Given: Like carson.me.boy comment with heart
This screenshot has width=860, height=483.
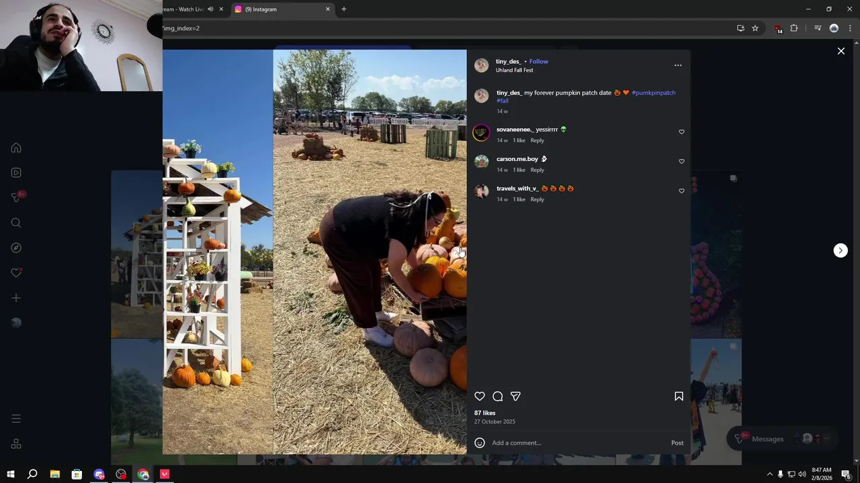Looking at the screenshot, I should pos(681,162).
